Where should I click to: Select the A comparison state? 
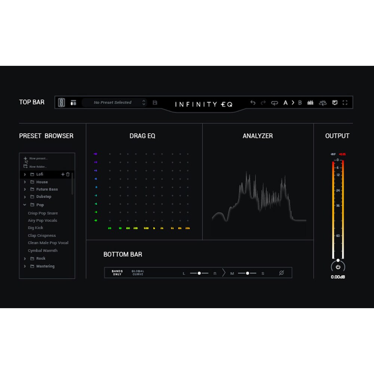[x=285, y=102]
